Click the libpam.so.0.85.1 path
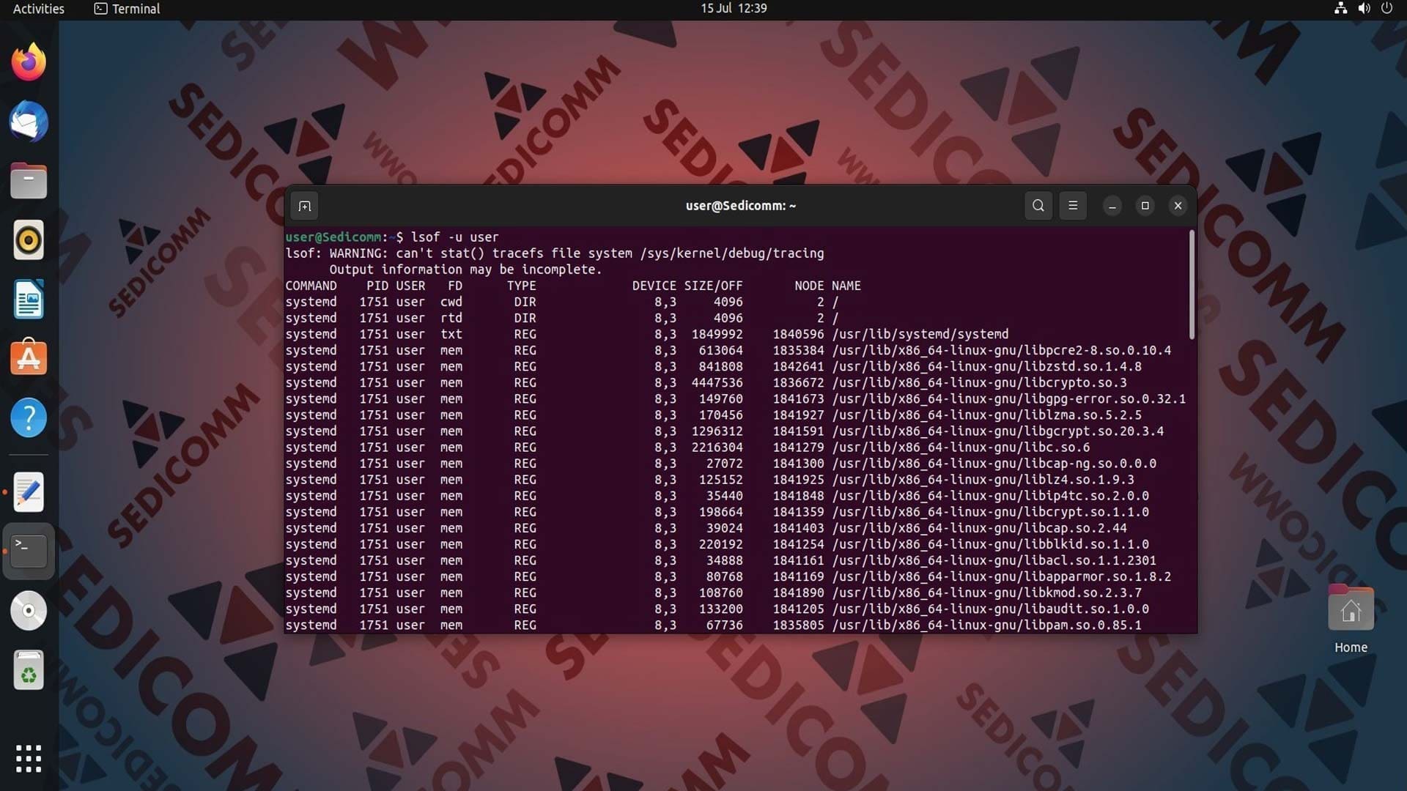This screenshot has height=791, width=1407. [x=987, y=625]
